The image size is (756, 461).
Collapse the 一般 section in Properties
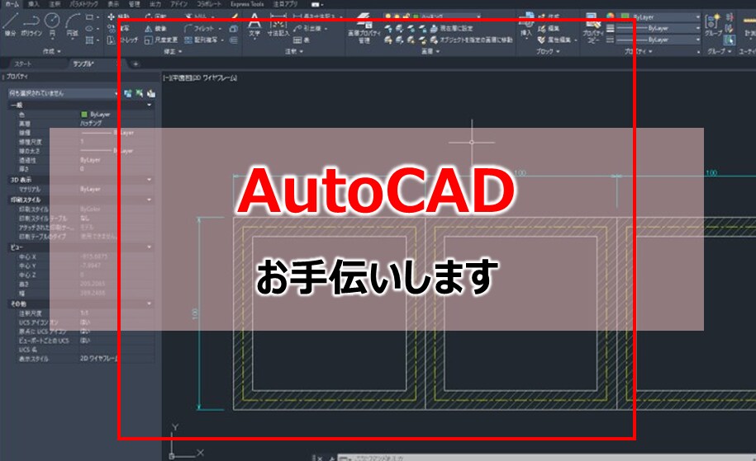point(149,105)
